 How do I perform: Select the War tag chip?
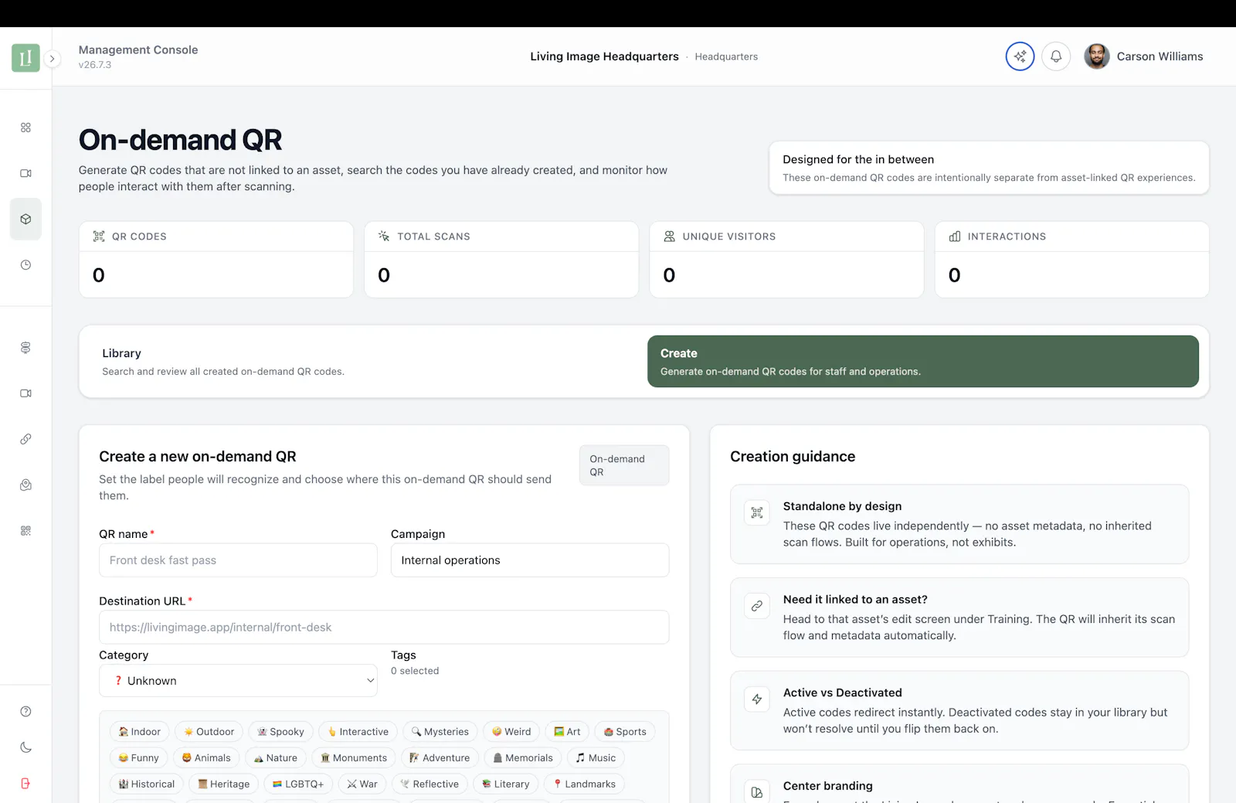pos(362,784)
